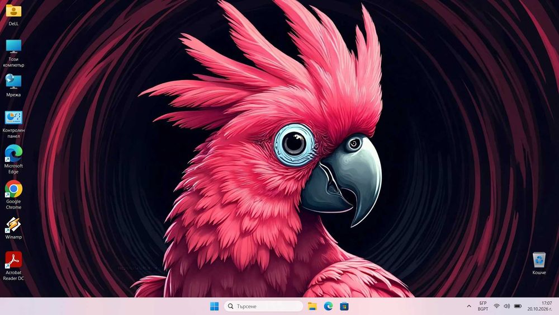The width and height of the screenshot is (559, 315).
Task: Open the Wi-Fi network tray icon
Action: click(x=496, y=306)
